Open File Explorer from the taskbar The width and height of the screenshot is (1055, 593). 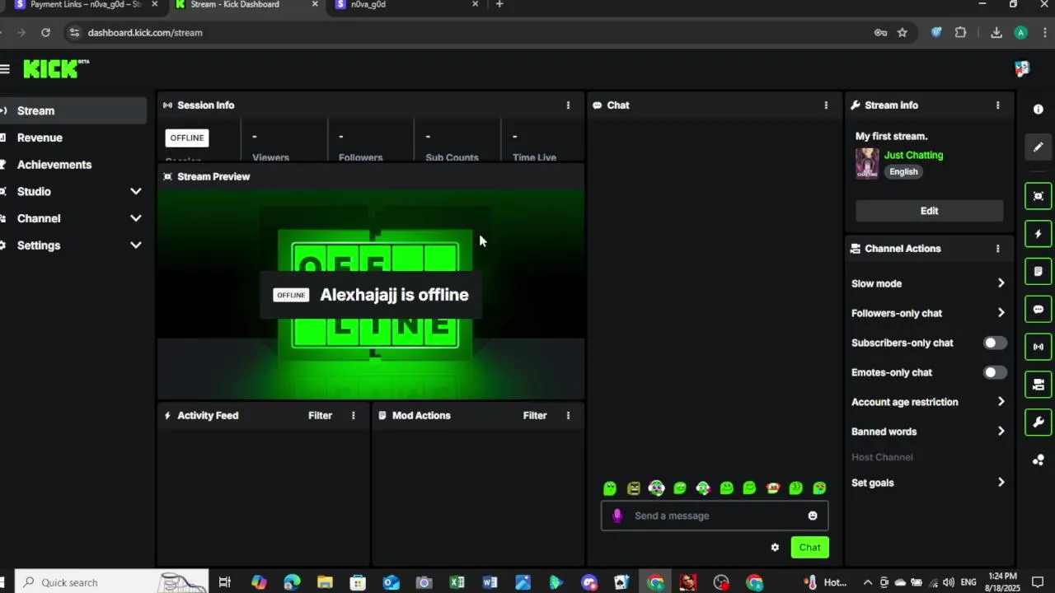[325, 583]
